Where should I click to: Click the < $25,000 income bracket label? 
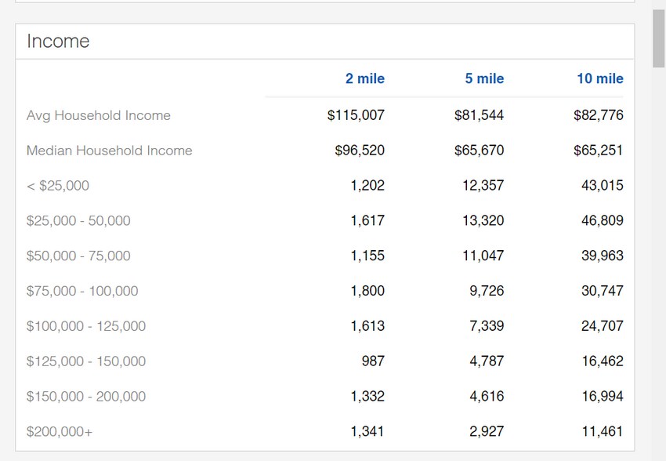tap(58, 186)
